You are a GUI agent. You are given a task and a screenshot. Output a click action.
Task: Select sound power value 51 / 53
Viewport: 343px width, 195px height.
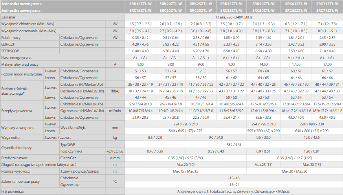(140, 71)
